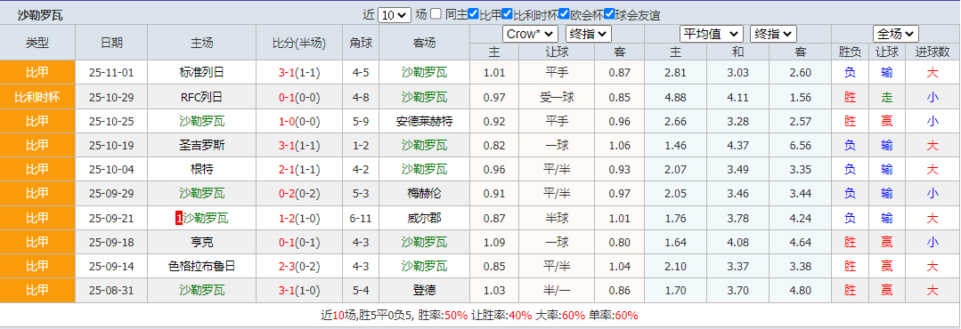Click handicap 半/一 in 登德 row
The height and width of the screenshot is (329, 961).
click(x=557, y=291)
